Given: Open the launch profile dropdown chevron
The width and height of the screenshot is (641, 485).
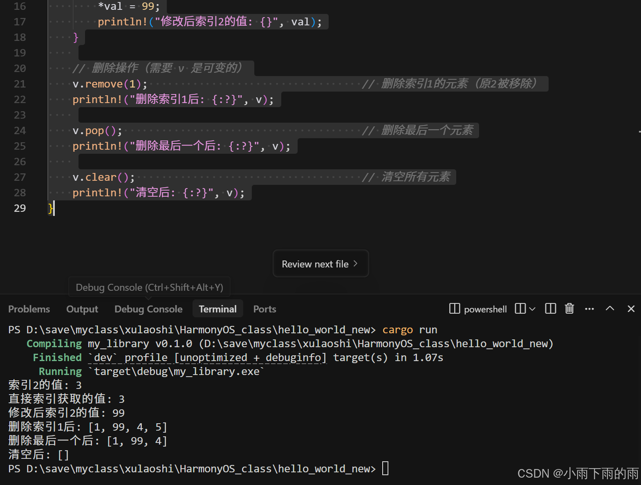Looking at the screenshot, I should pos(532,309).
